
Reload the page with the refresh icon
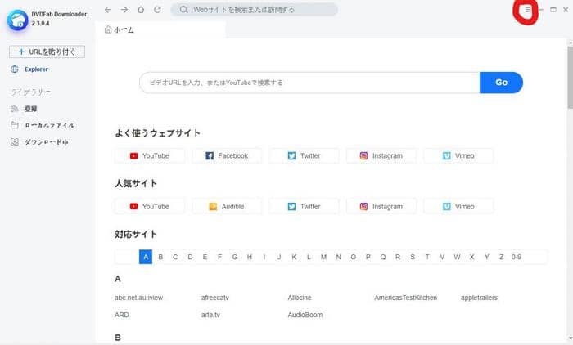tap(157, 10)
